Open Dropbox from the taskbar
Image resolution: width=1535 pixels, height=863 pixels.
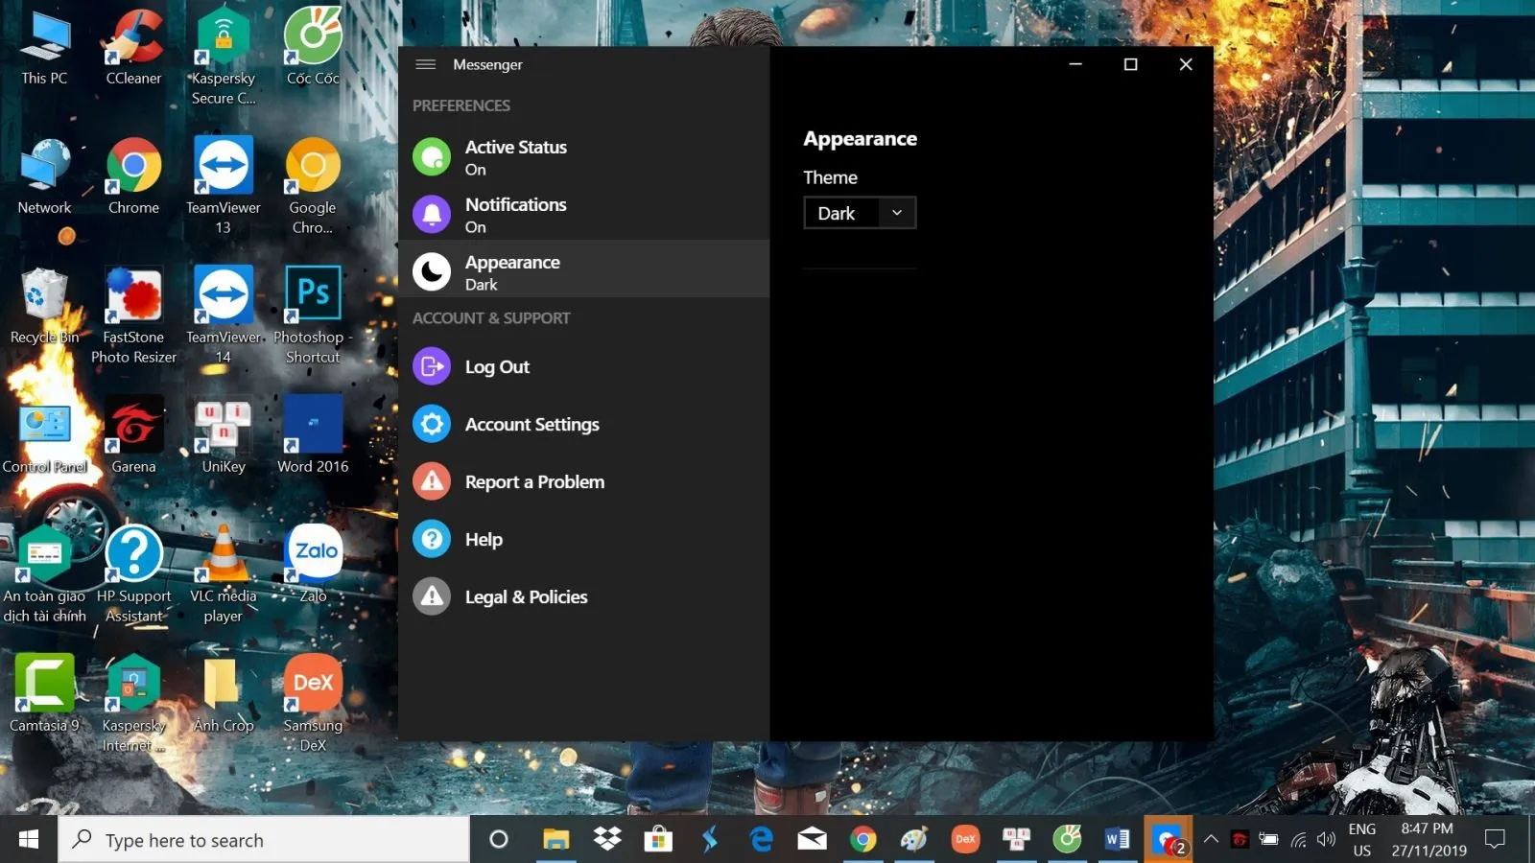(607, 840)
